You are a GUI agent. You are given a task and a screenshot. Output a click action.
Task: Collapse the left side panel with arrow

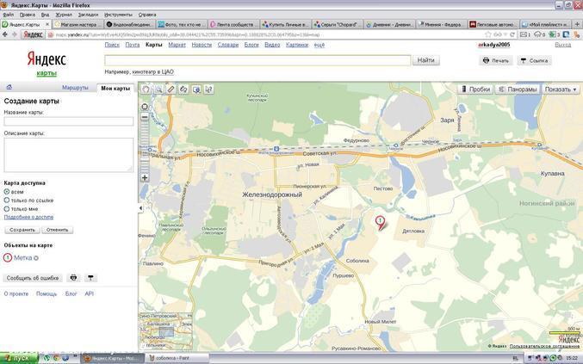click(140, 208)
